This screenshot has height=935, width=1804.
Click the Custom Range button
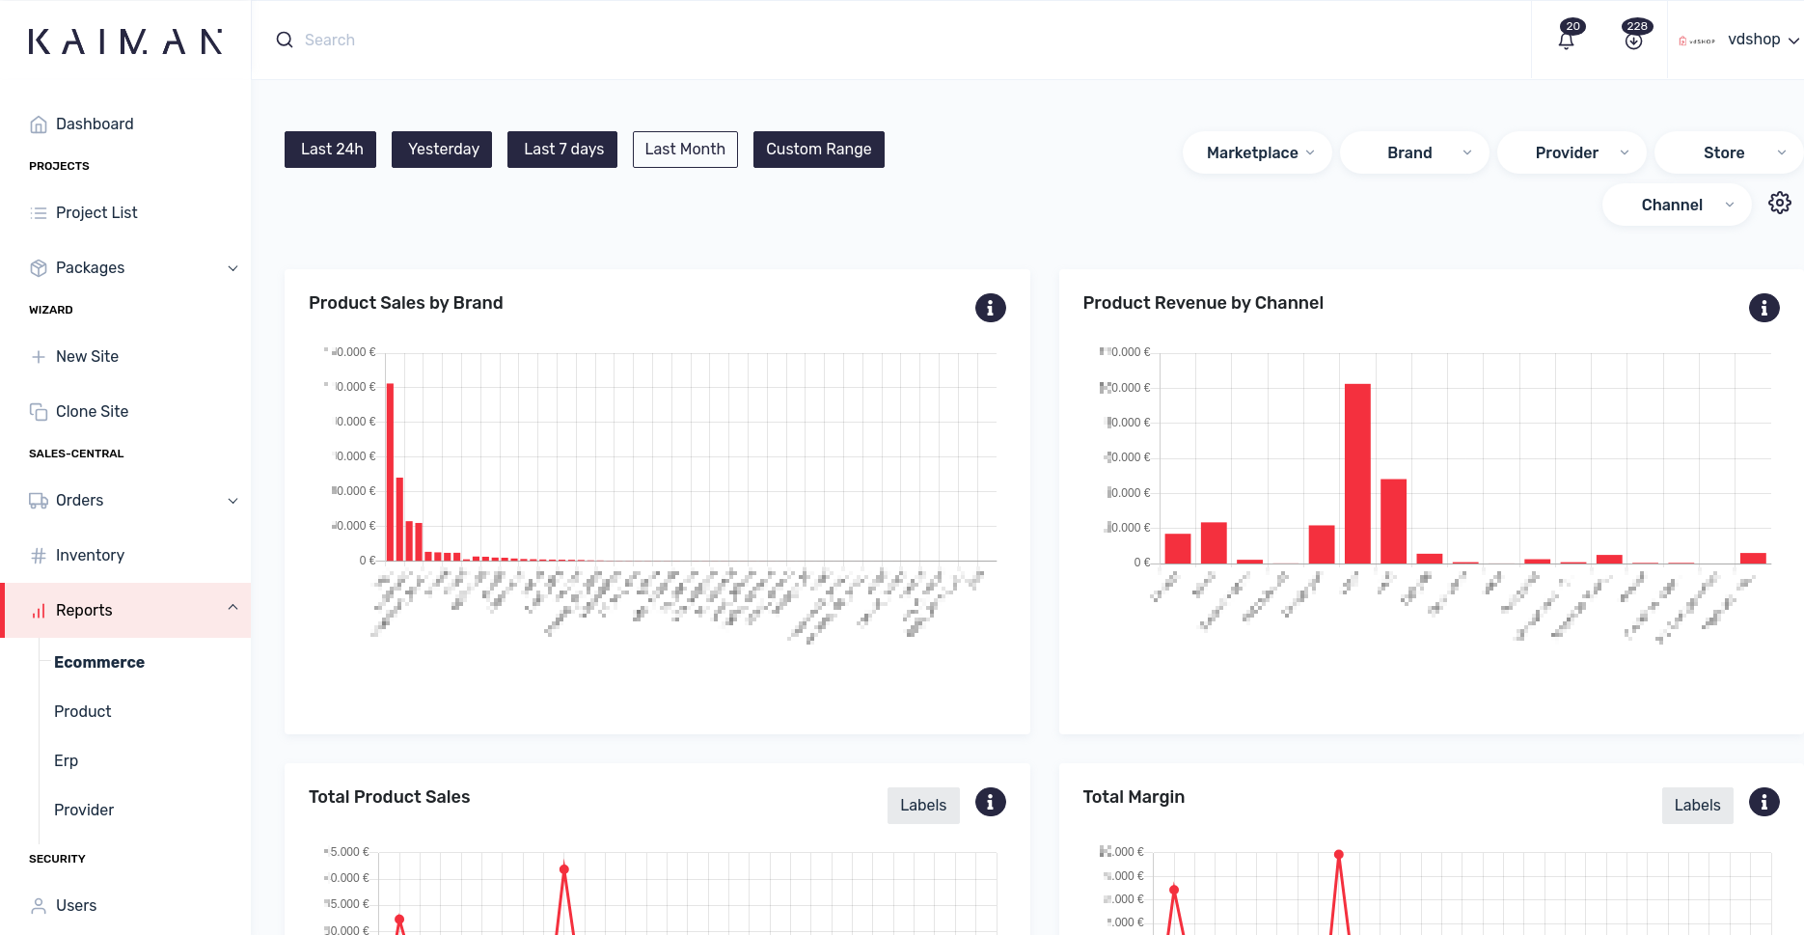(818, 150)
